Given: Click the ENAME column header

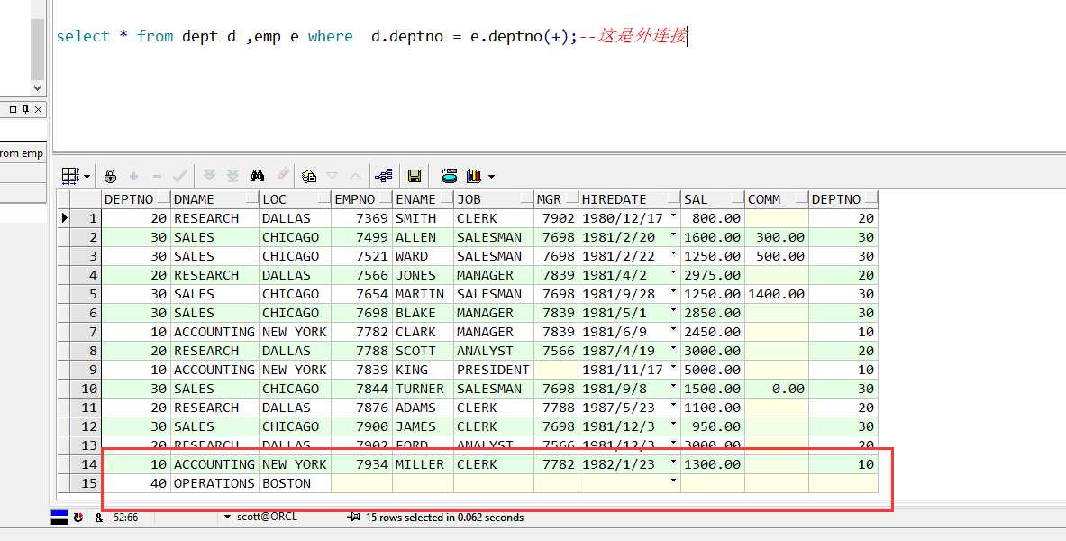Looking at the screenshot, I should click(423, 199).
